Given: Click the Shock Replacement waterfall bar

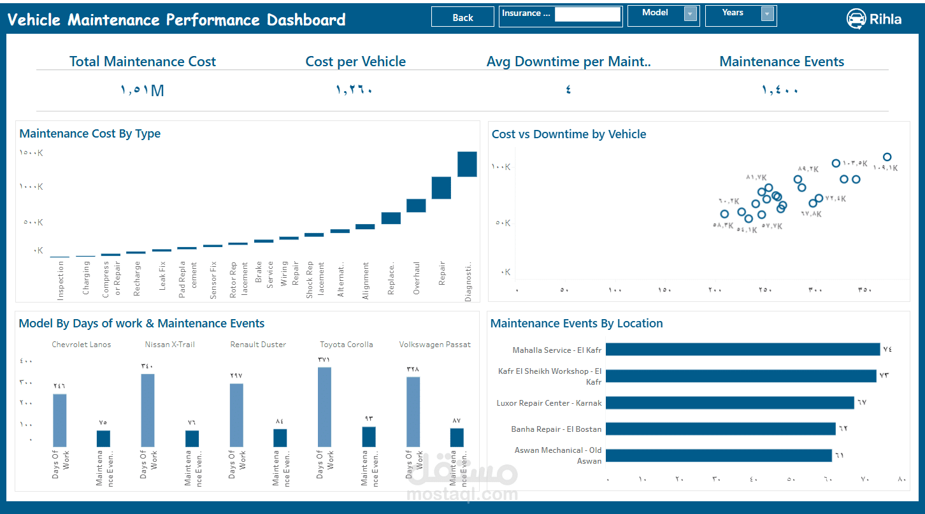Looking at the screenshot, I should pos(314,235).
